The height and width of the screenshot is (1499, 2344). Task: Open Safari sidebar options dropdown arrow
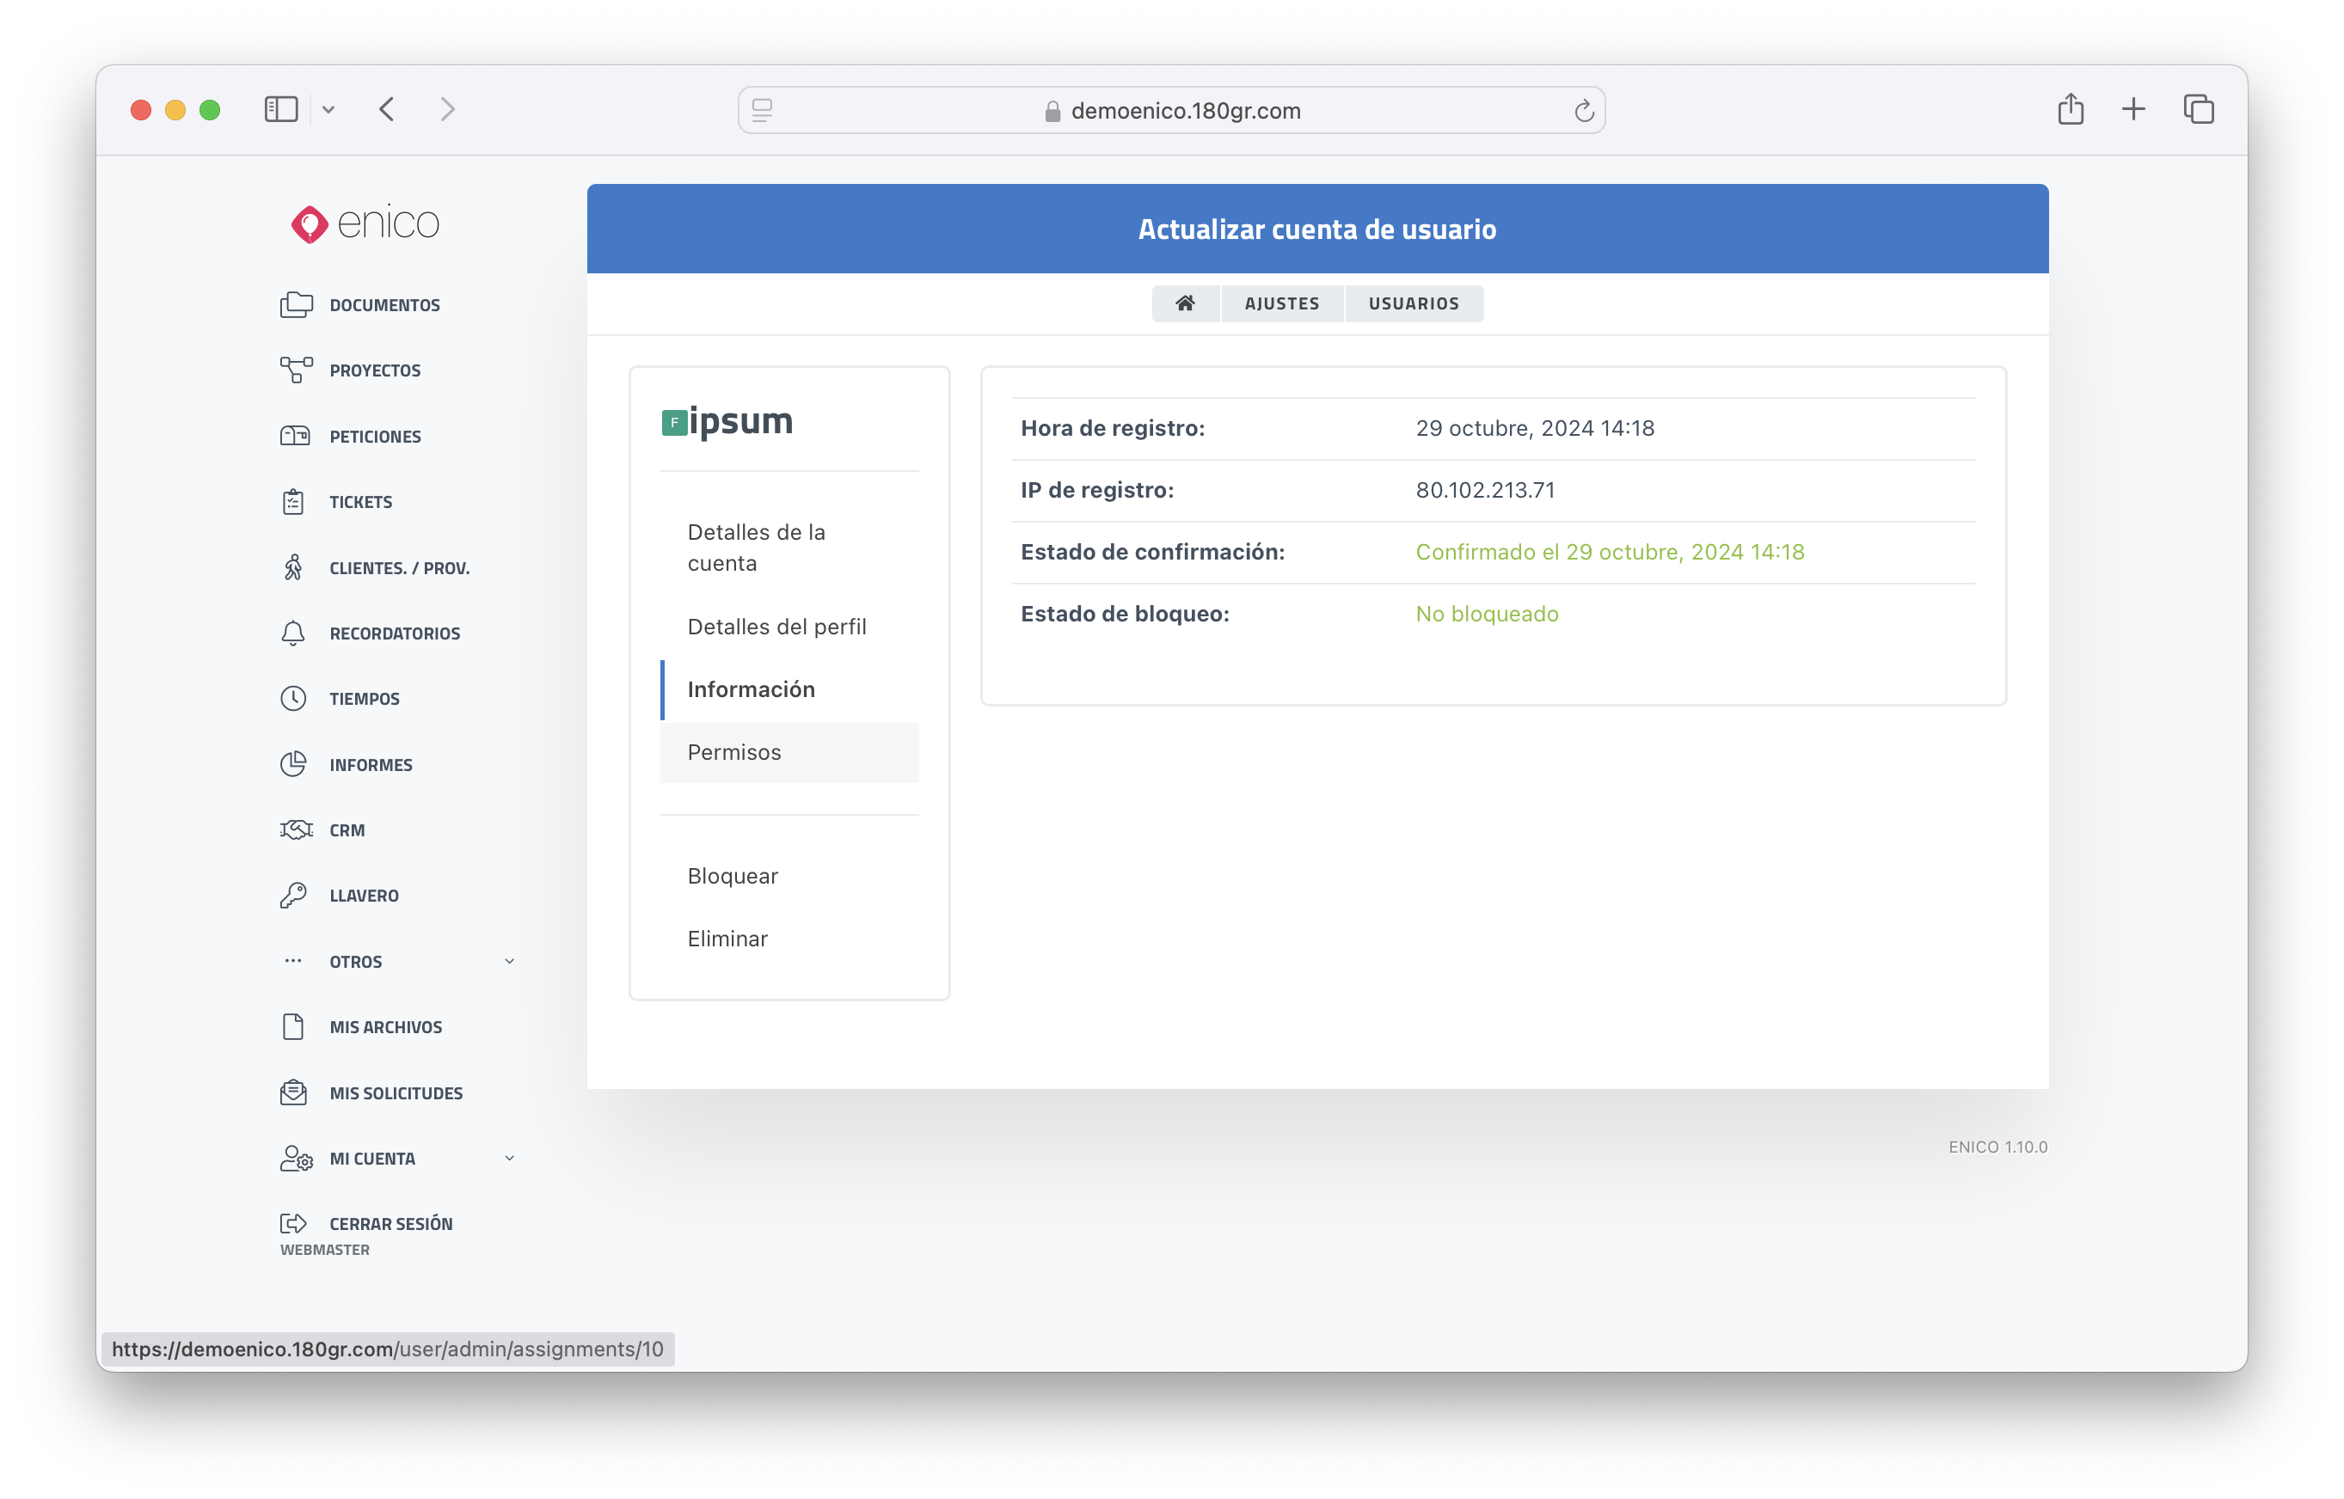328,110
